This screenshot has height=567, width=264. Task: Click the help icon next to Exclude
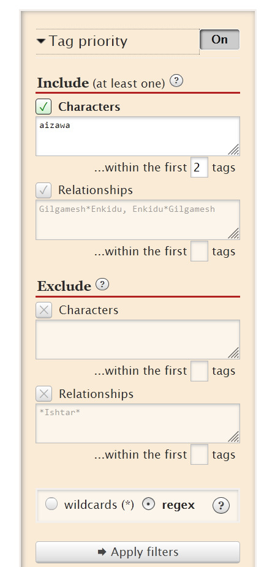pos(102,284)
